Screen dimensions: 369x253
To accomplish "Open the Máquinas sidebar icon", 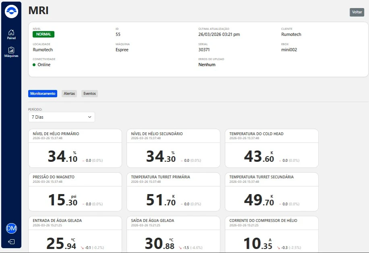I will pyautogui.click(x=11, y=52).
